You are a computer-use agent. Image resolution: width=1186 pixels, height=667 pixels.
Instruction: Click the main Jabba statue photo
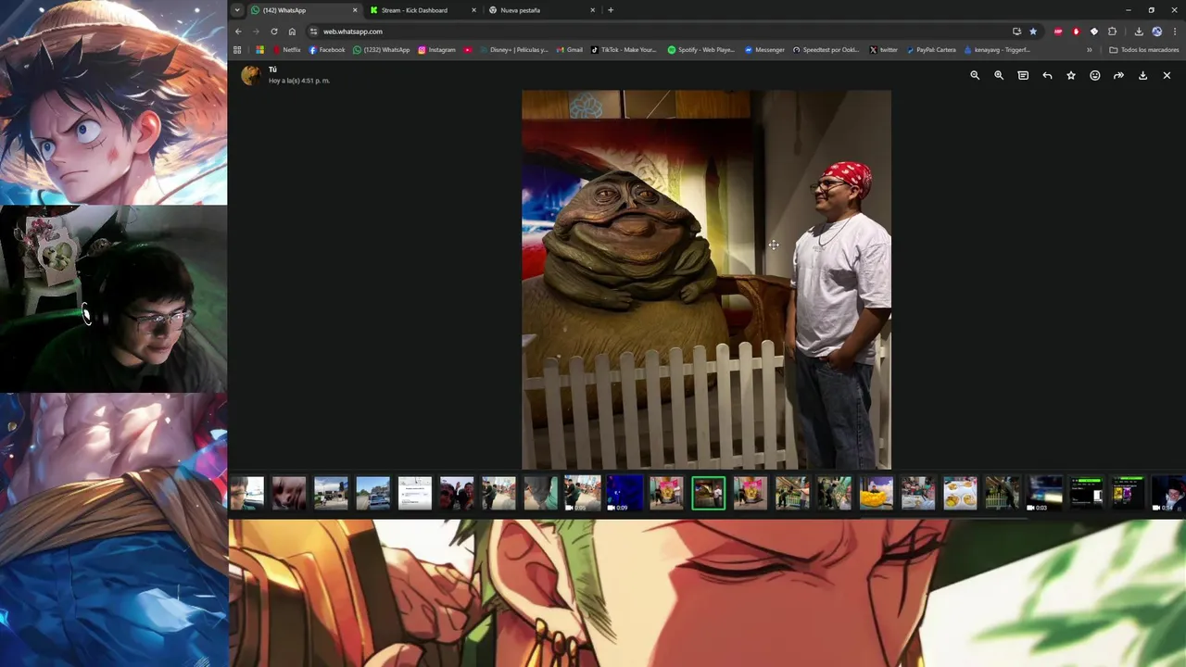(x=706, y=280)
